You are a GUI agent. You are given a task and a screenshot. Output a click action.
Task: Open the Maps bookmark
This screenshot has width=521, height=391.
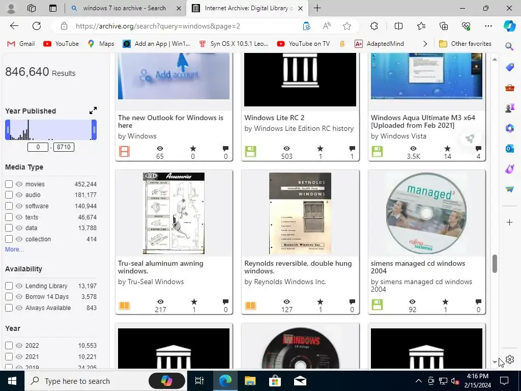(x=101, y=44)
